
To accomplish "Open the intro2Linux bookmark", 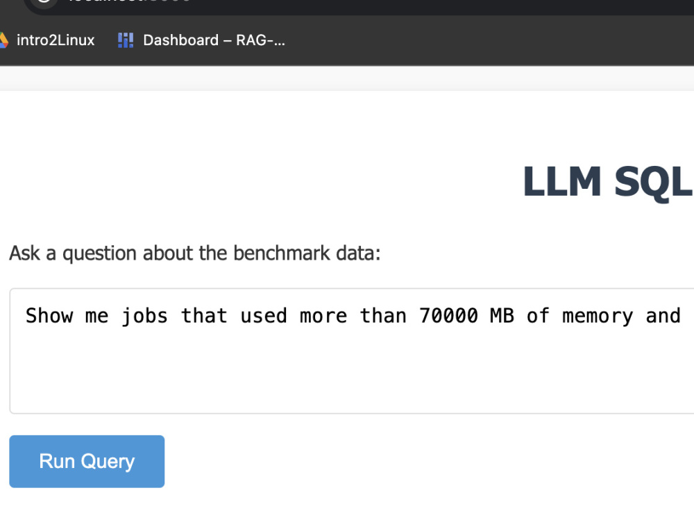I will click(x=47, y=40).
